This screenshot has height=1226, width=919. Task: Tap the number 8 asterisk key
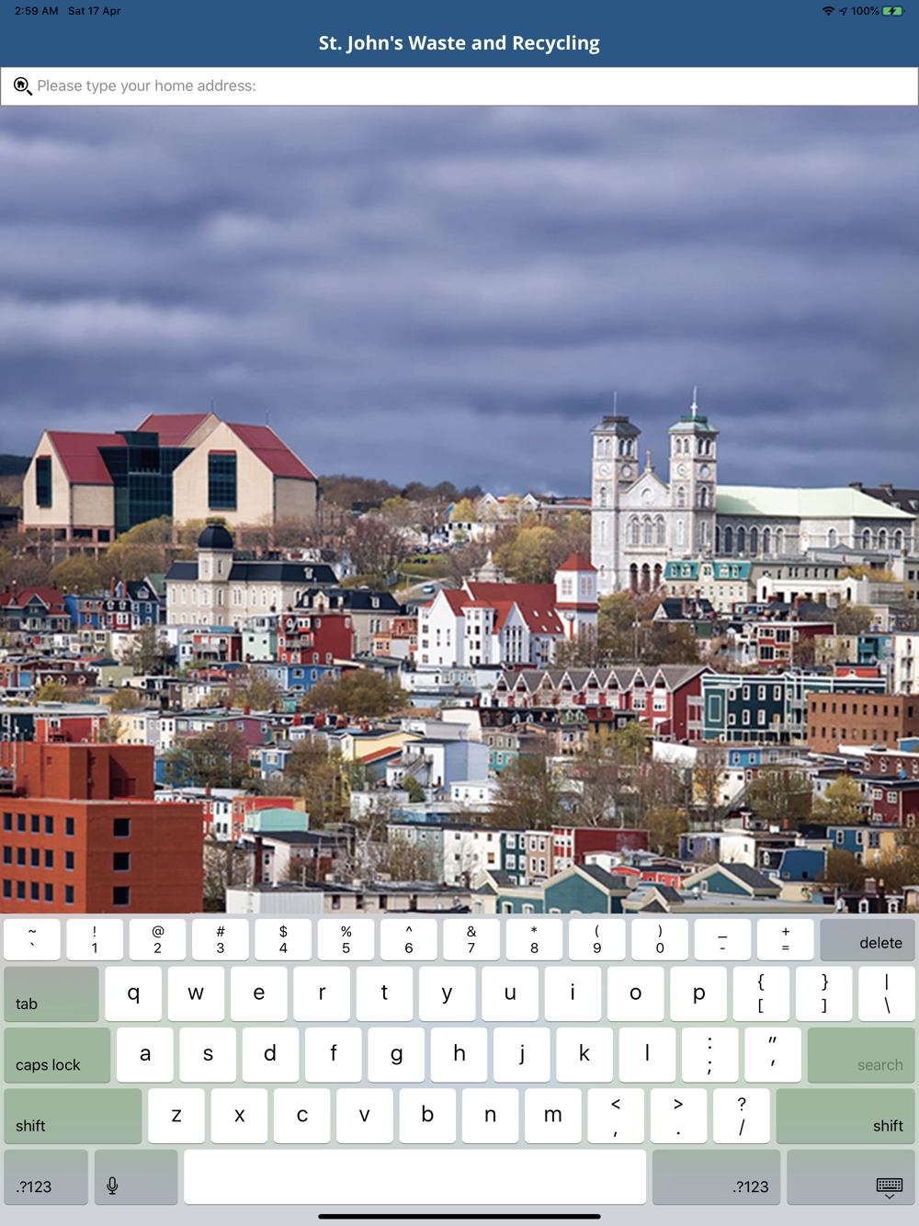[534, 939]
